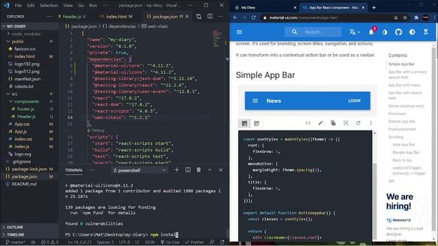Open the editor more actions ellipsis
438x246 pixels.
click(x=220, y=16)
